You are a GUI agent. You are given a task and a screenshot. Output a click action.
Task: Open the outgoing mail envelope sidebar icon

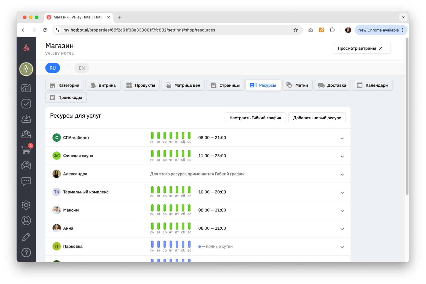tap(26, 165)
